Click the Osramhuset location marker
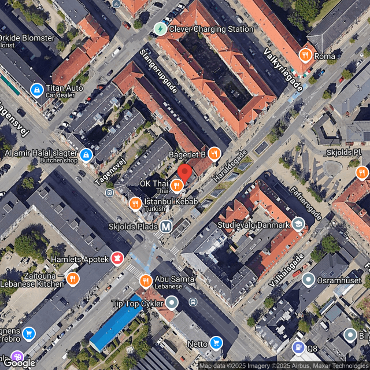This screenshot has height=370, width=370. [x=308, y=280]
